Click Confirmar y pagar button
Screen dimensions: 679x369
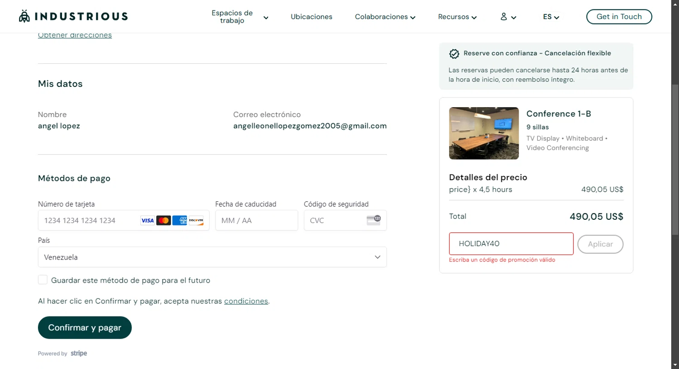(85, 327)
